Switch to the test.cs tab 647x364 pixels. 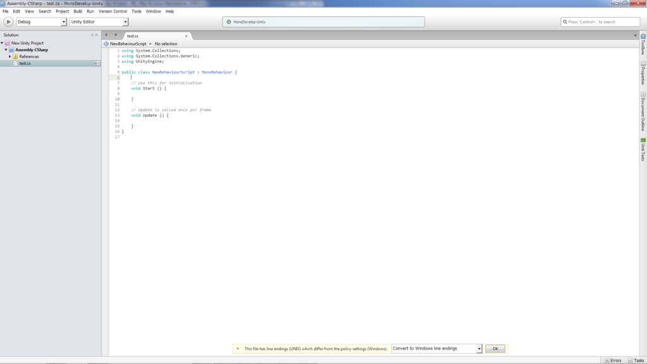pyautogui.click(x=133, y=36)
